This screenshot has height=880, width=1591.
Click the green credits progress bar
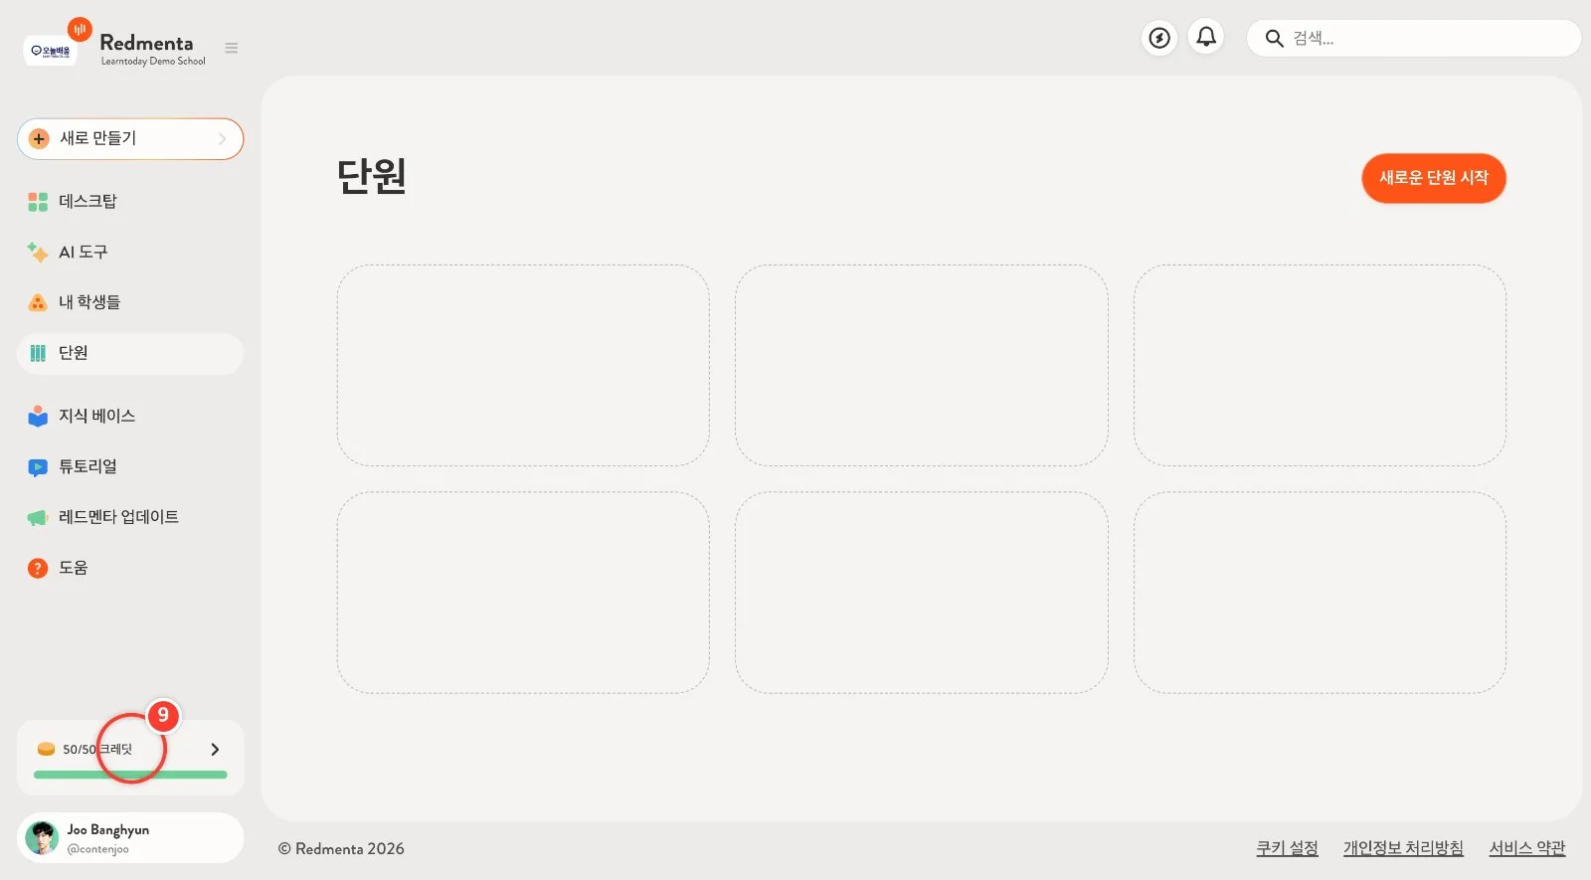130,775
